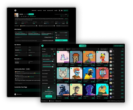
Task: Toggle the mode switch beside Bump Order
Action: click(x=68, y=49)
